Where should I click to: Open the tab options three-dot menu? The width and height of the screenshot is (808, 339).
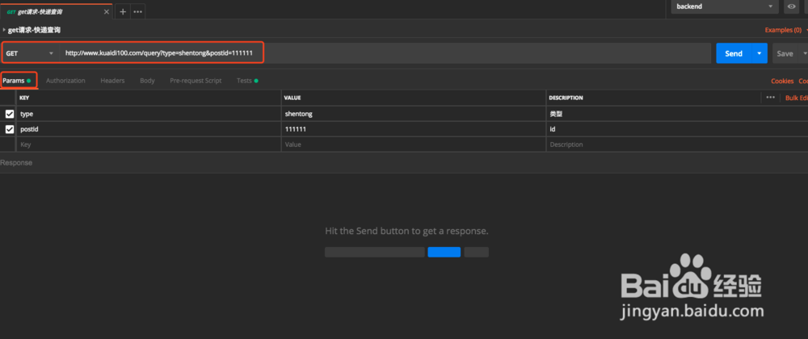pos(138,12)
